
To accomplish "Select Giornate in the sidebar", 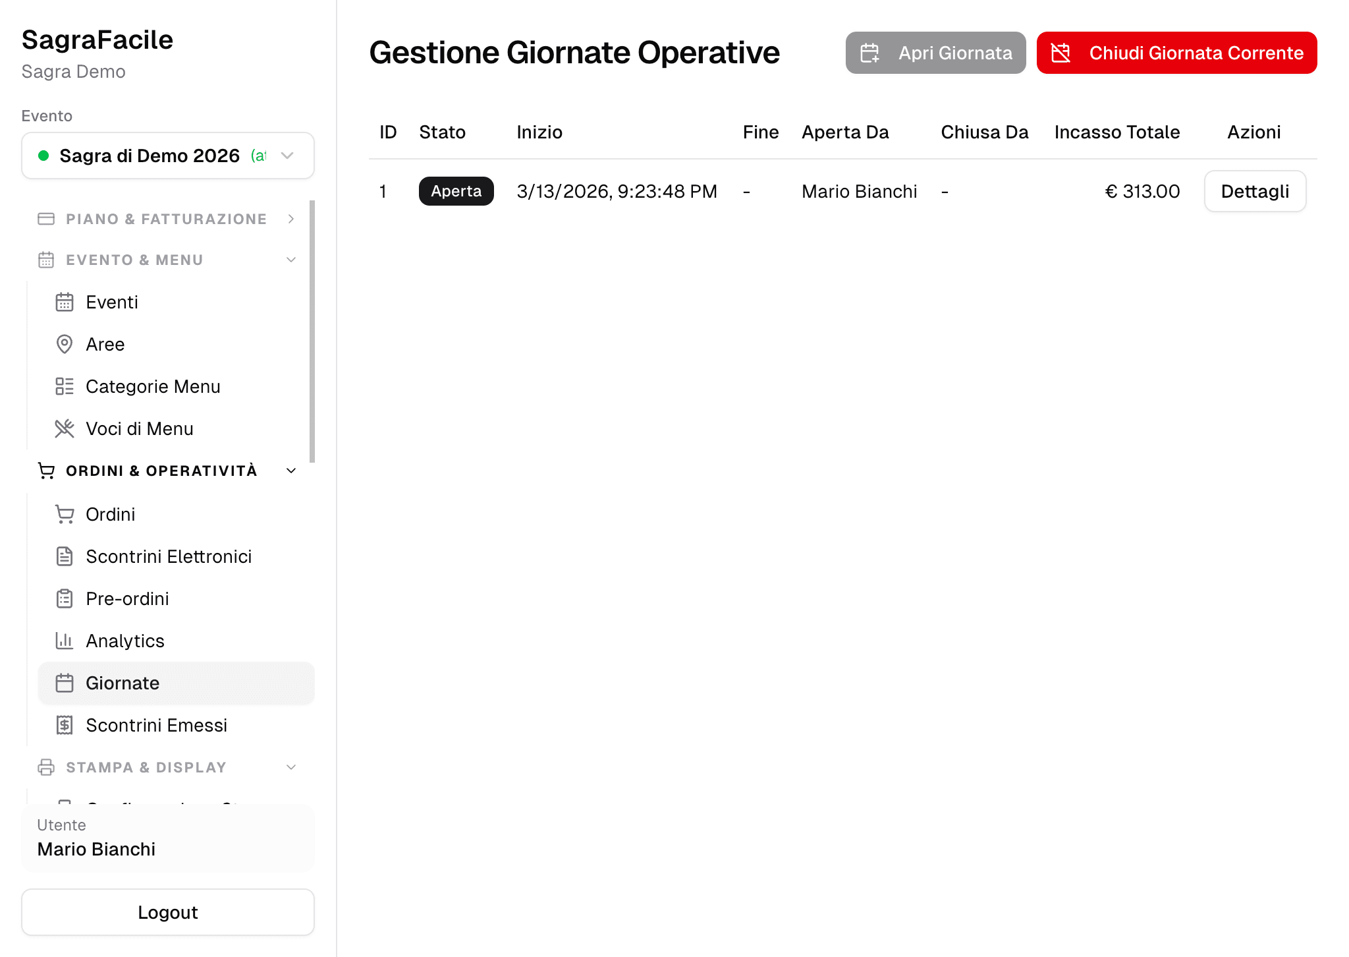I will click(x=176, y=683).
